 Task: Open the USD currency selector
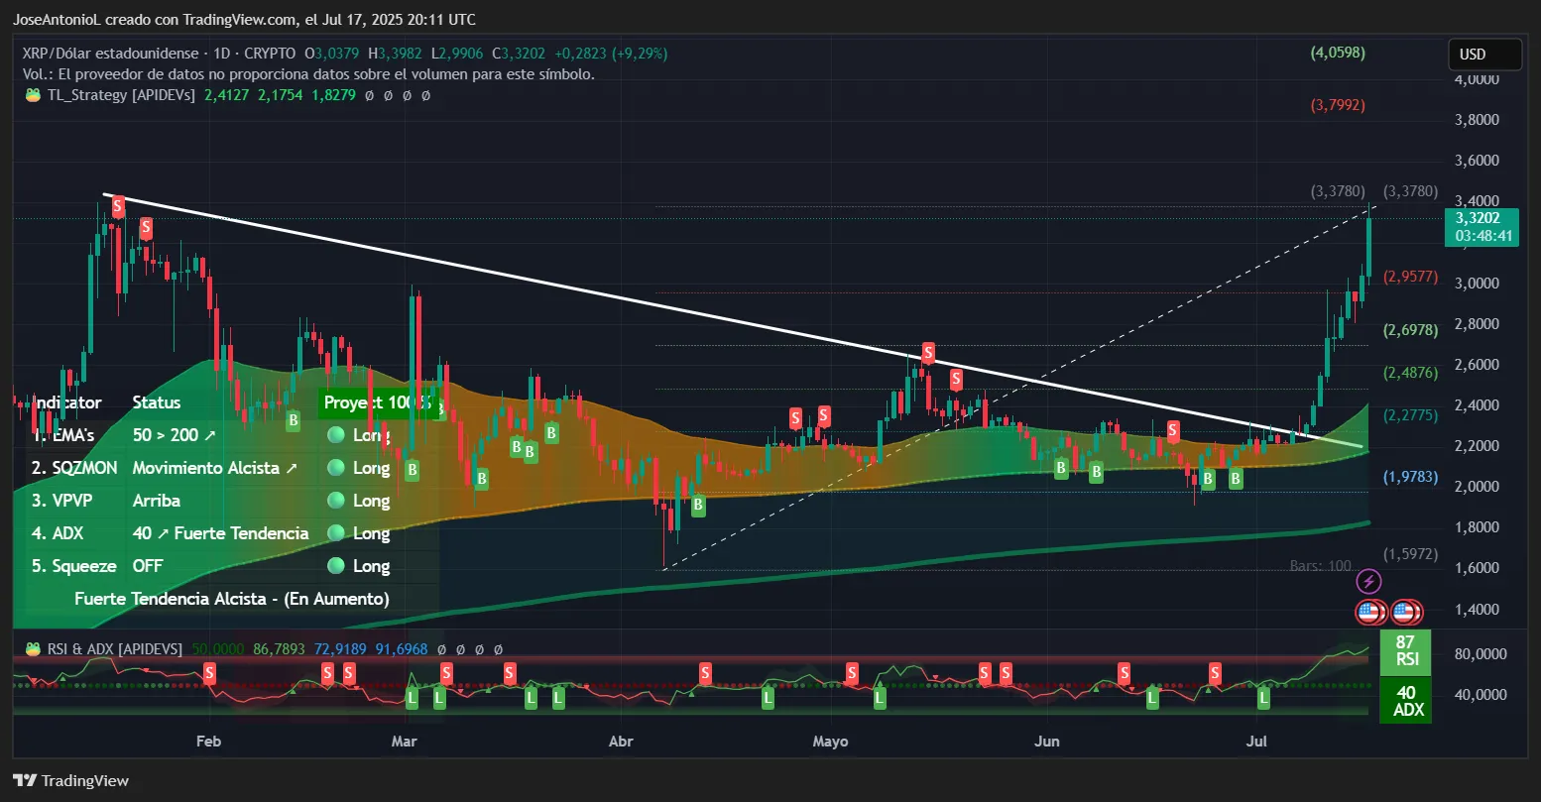1482,55
